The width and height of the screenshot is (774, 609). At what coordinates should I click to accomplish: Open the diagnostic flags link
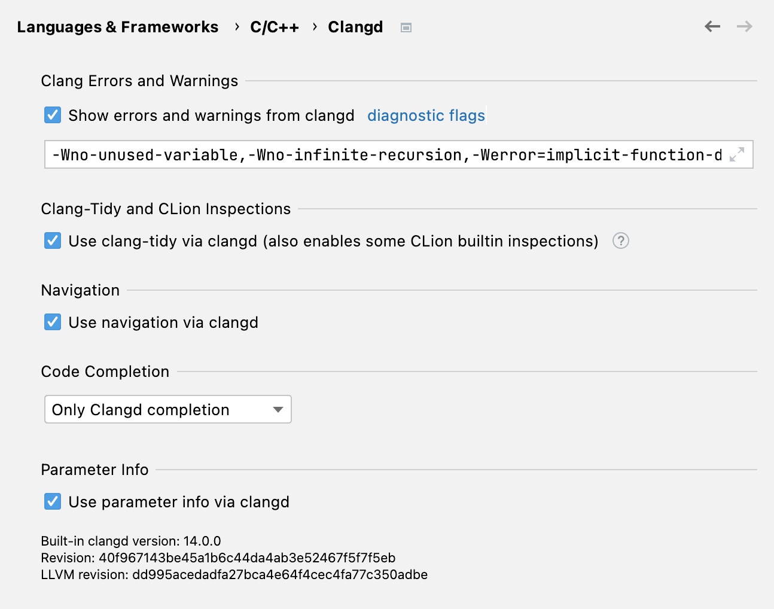[426, 115]
